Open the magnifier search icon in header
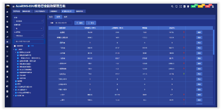 (172, 7)
